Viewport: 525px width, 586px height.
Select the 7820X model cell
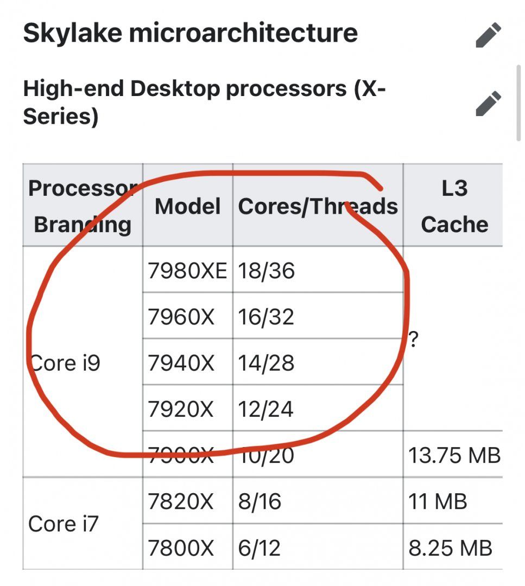point(188,501)
